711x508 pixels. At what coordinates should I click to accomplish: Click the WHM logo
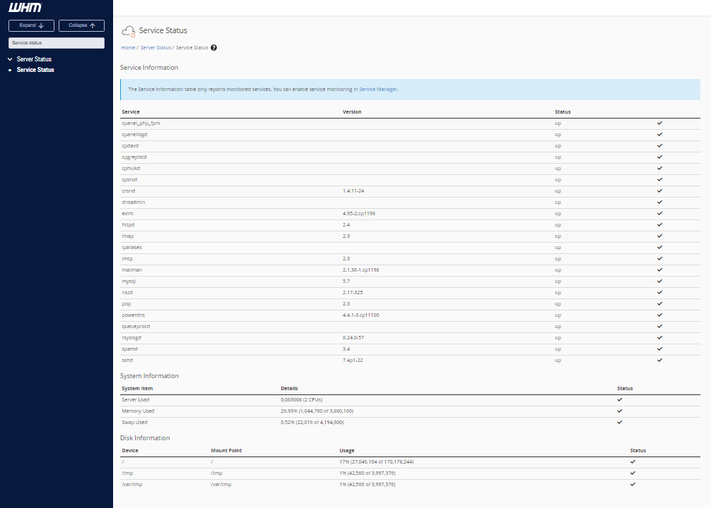(x=25, y=7)
